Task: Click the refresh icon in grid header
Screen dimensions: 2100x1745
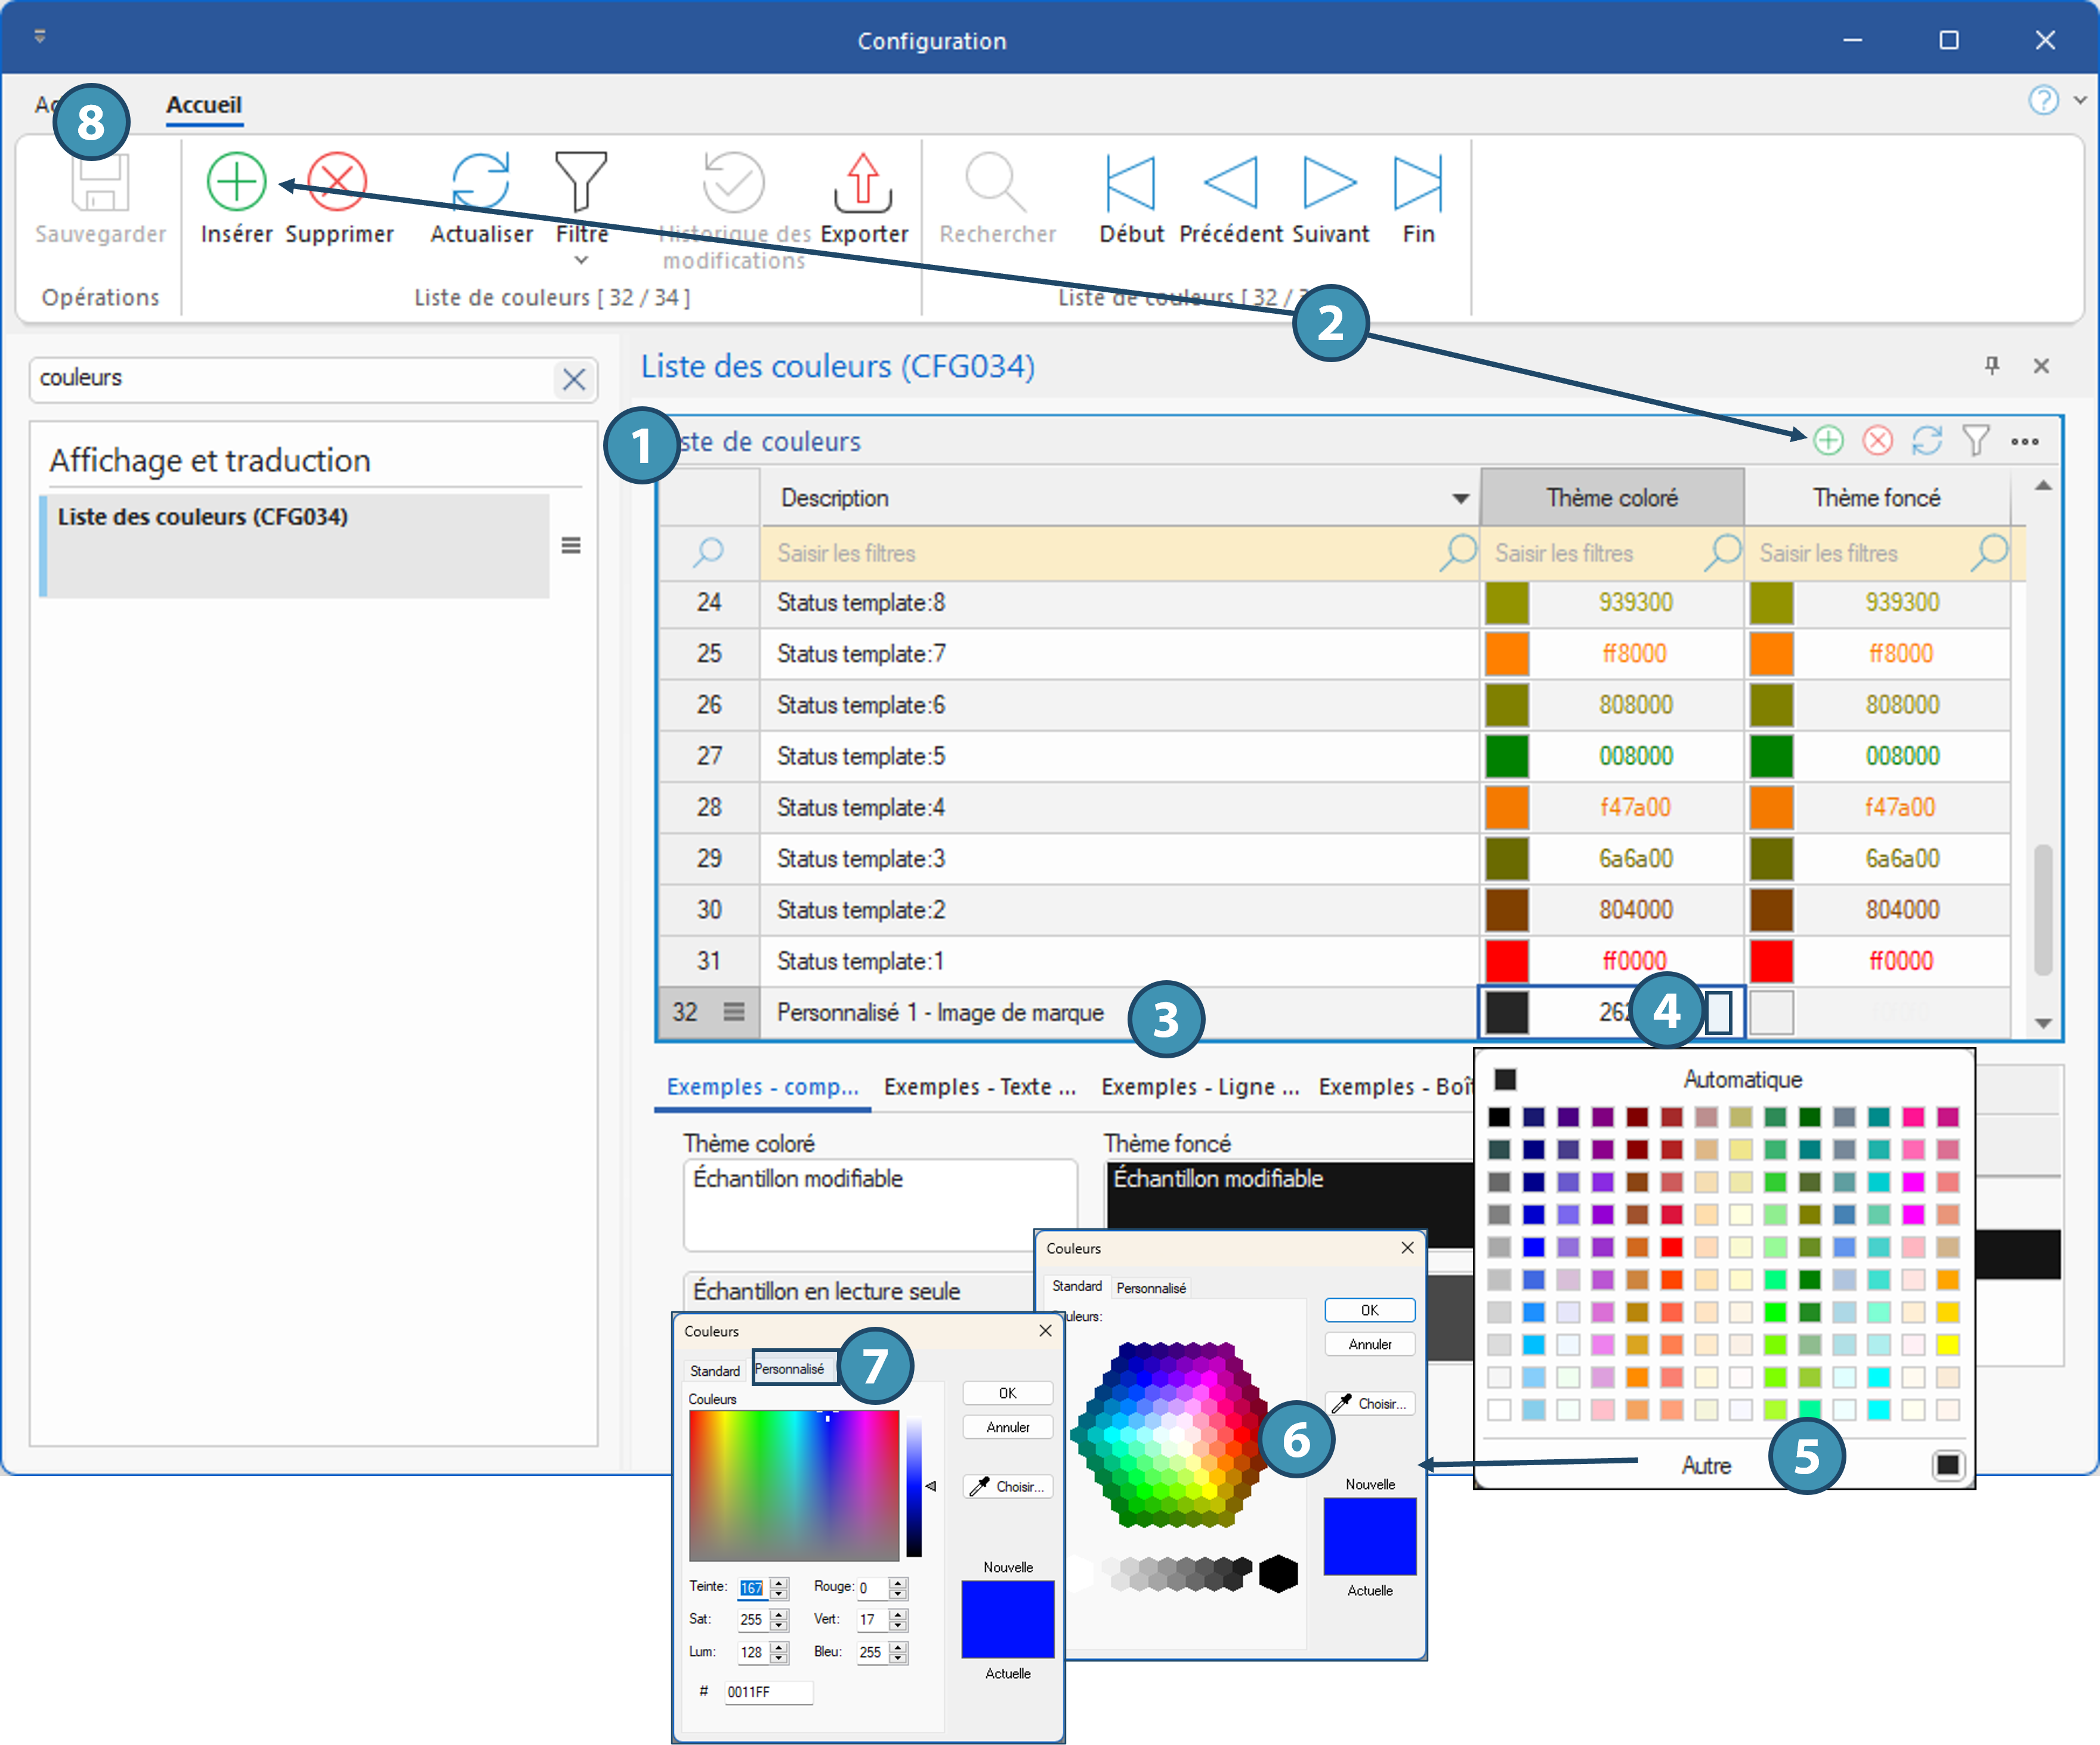Action: [x=1927, y=440]
